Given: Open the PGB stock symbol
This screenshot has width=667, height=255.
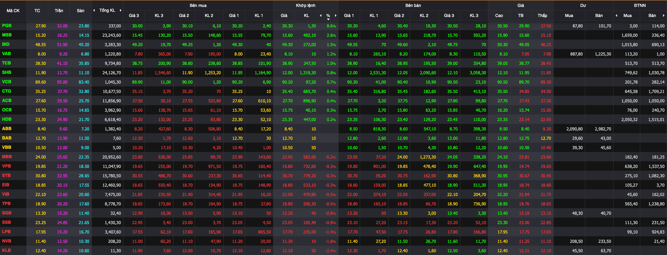Looking at the screenshot, I should [7, 26].
